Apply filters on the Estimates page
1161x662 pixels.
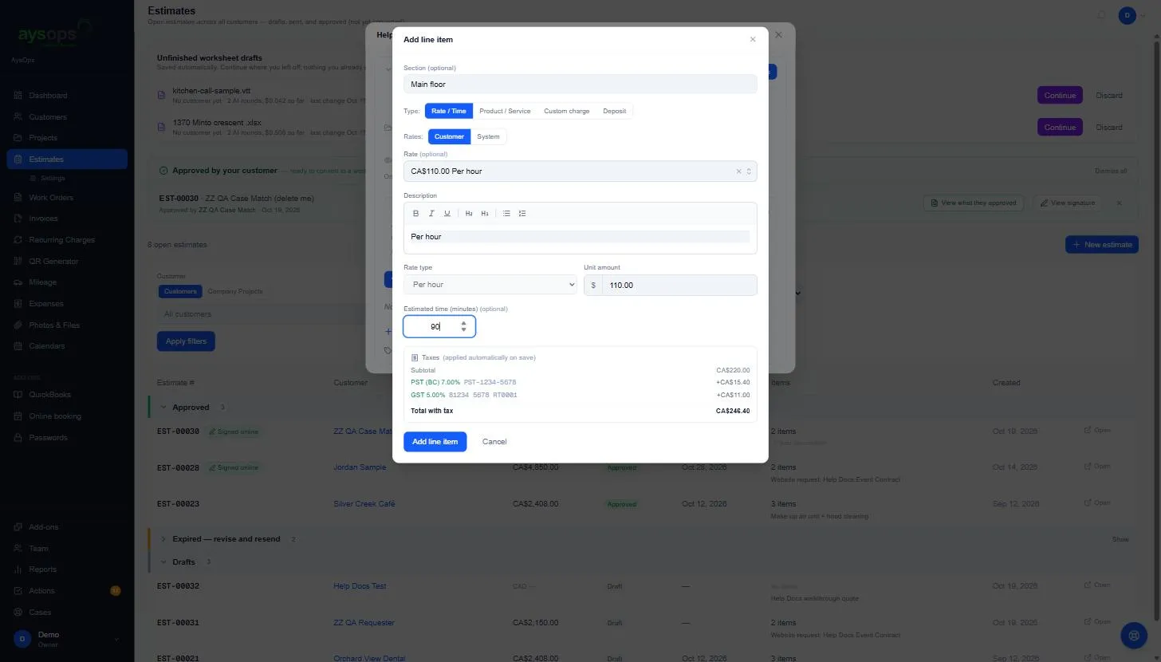point(186,341)
